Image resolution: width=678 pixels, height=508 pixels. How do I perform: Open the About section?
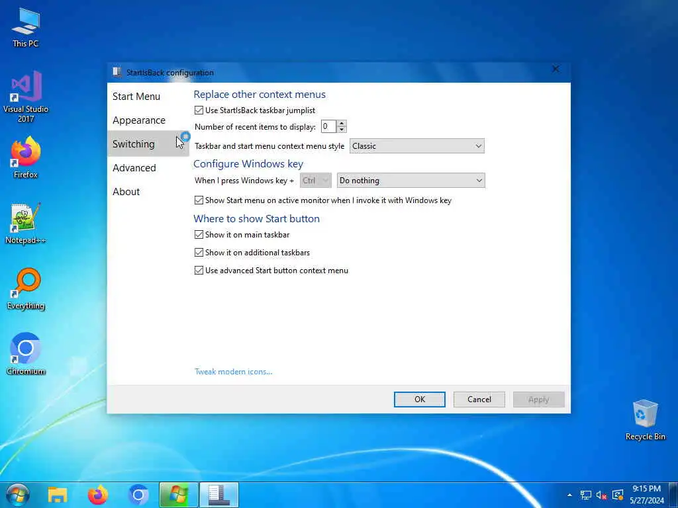click(126, 191)
